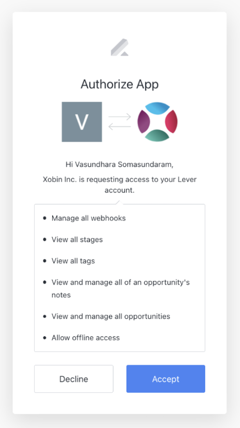Screen dimensions: 240x428
Task: Click the Hi Vasundhara Somasundaram greeting
Action: tap(119, 164)
